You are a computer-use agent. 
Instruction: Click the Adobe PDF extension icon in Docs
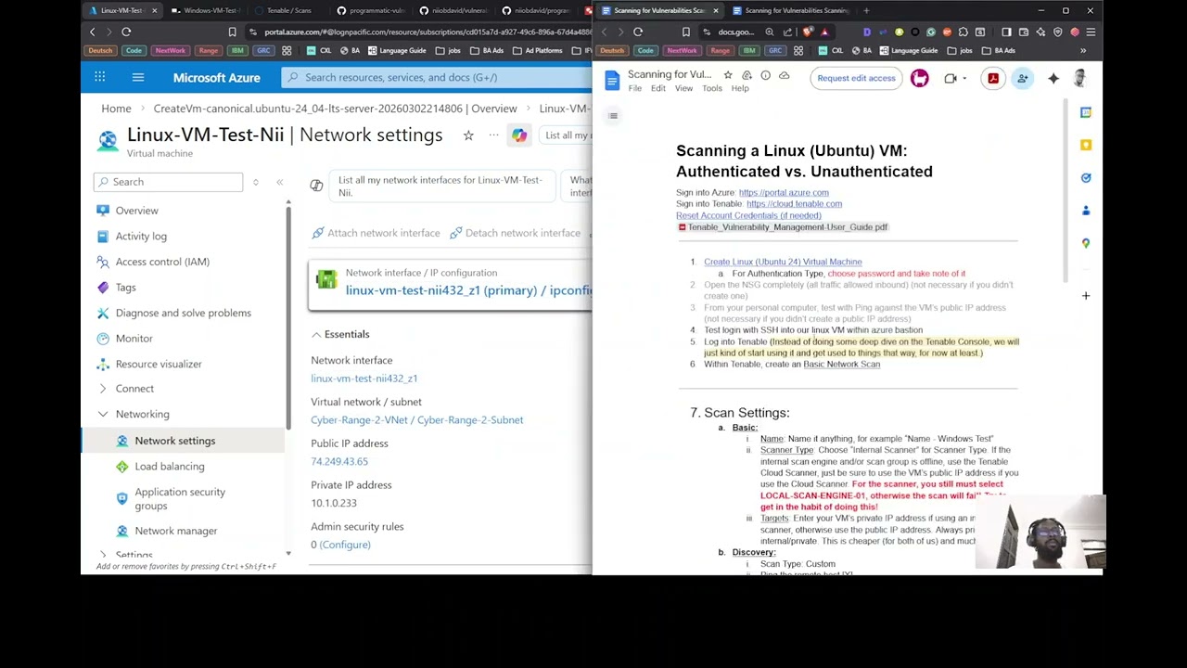pos(993,78)
